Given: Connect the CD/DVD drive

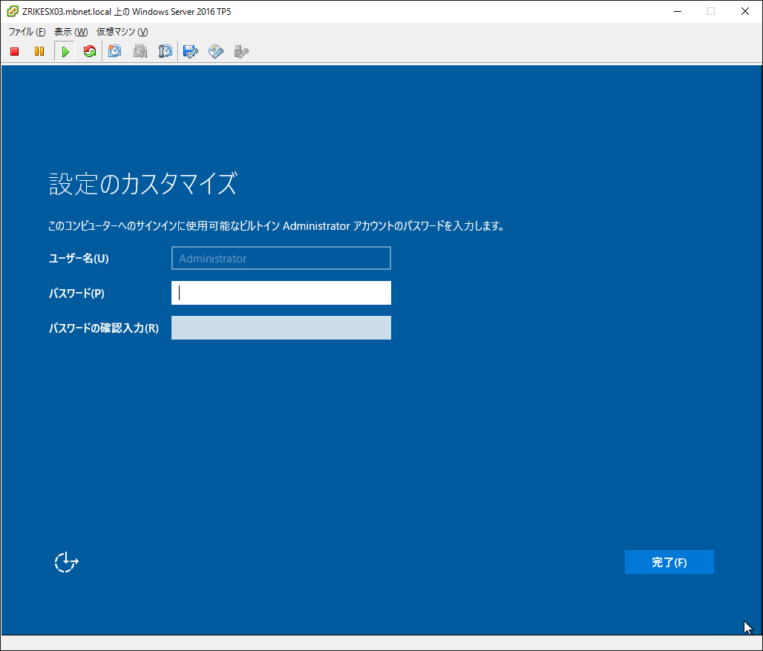Looking at the screenshot, I should 215,51.
